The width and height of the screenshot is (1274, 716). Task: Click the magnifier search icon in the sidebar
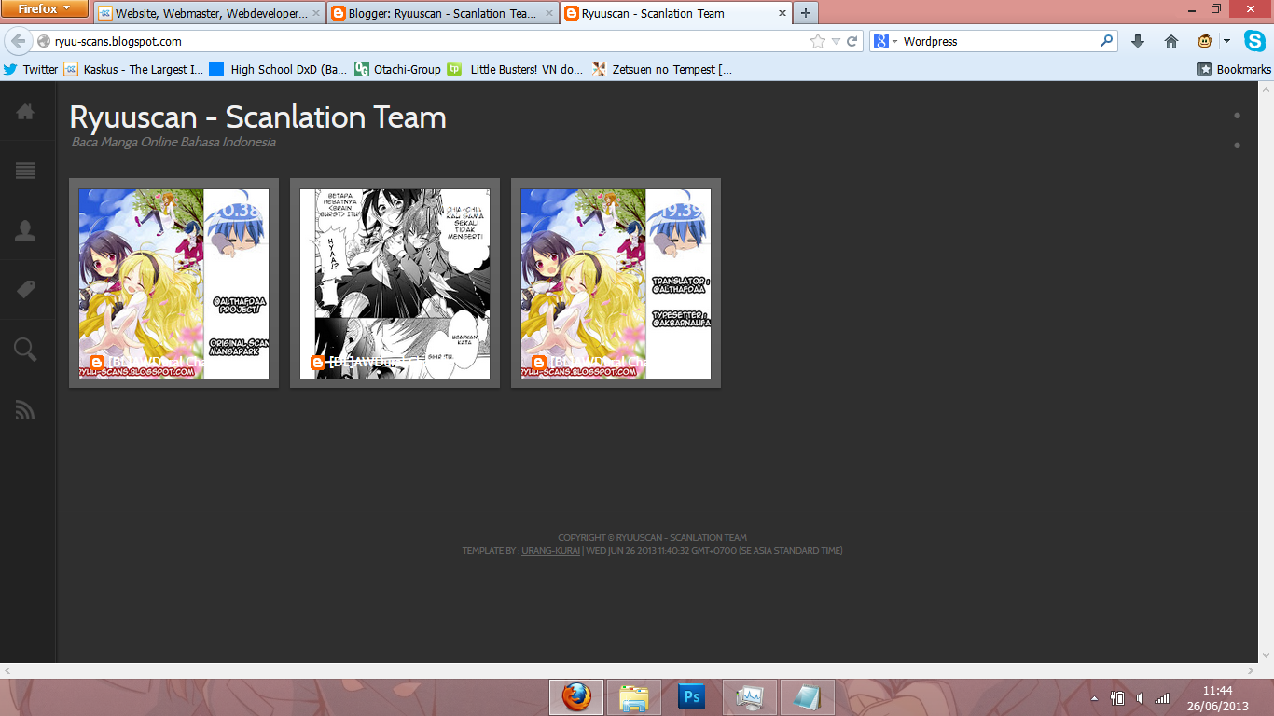[x=25, y=350]
